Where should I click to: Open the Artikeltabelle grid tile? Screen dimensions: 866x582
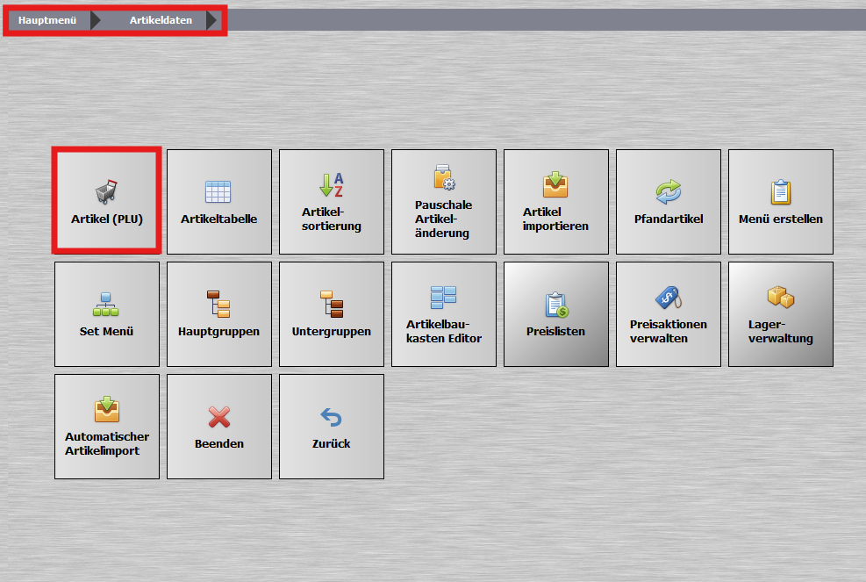click(219, 202)
